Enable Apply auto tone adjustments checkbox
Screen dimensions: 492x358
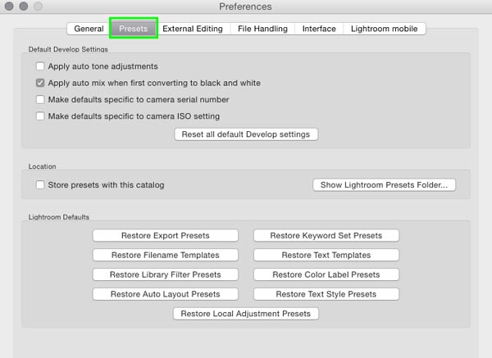point(40,66)
